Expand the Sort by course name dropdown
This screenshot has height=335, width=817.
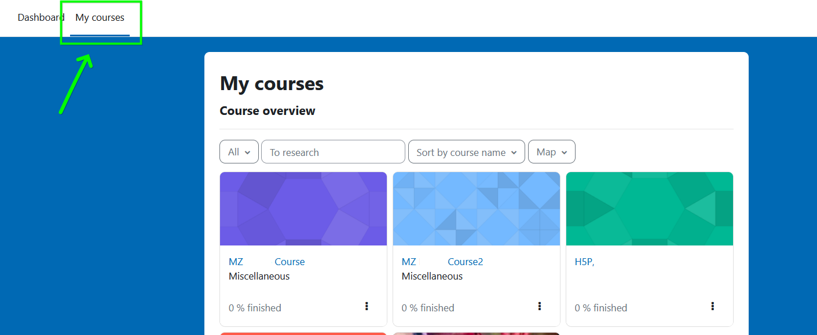(467, 152)
